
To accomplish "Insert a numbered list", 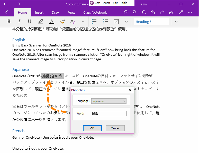I will [x=105, y=21].
